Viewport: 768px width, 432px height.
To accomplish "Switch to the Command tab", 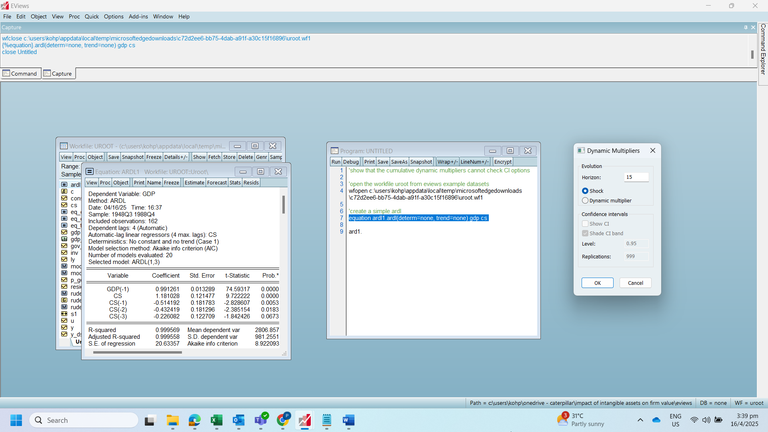I will click(20, 73).
